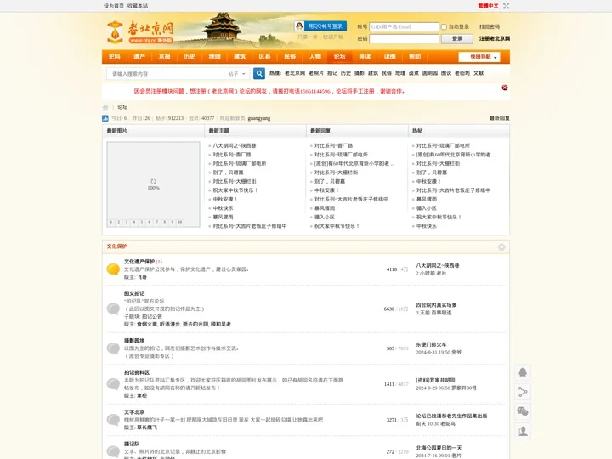Click the 设为首页 link

tap(114, 6)
